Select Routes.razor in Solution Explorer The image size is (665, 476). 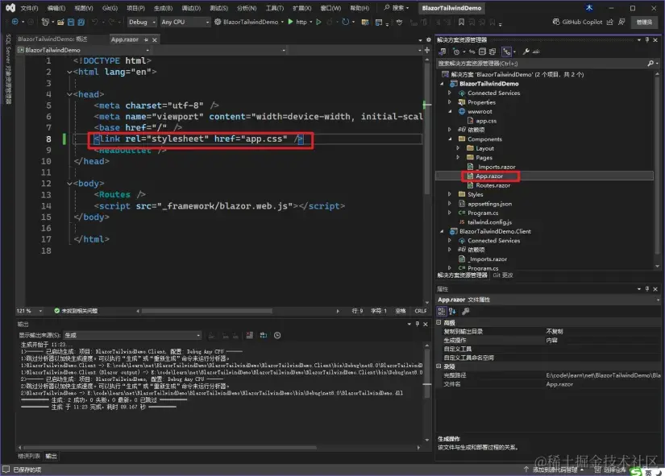[x=493, y=185]
